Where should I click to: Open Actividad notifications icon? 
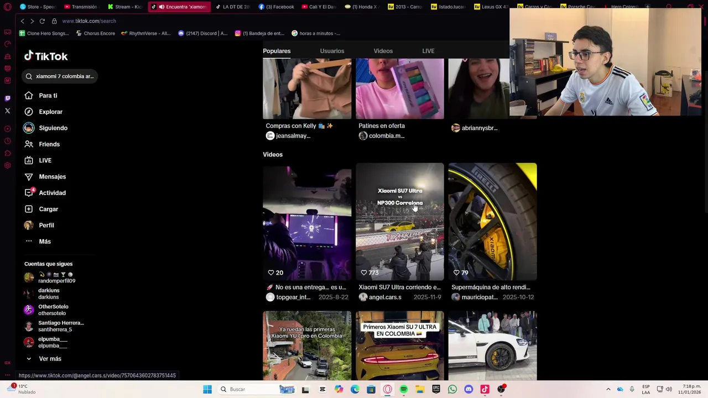pyautogui.click(x=29, y=193)
